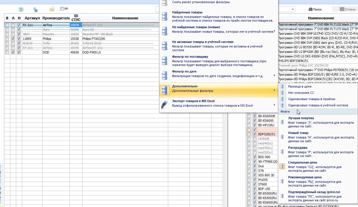Click the filter icon beside 'Снять ранее установленные фильтры'
The width and height of the screenshot is (358, 207).
(x=164, y=2)
